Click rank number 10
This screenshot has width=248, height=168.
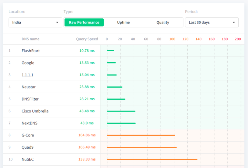(x=11, y=159)
